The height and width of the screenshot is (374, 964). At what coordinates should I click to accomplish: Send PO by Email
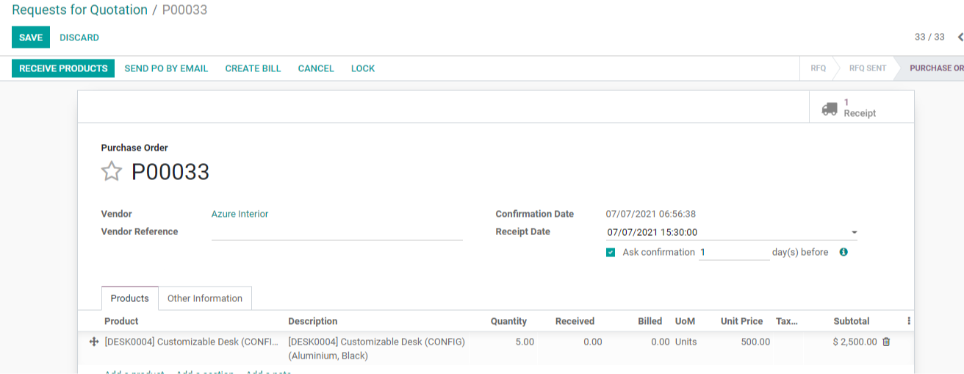pos(166,68)
